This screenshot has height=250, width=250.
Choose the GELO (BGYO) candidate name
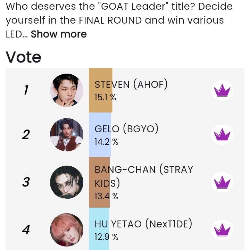click(x=126, y=129)
